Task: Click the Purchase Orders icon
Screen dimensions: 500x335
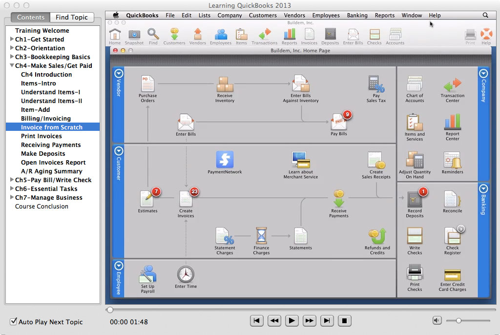Action: 147,84
